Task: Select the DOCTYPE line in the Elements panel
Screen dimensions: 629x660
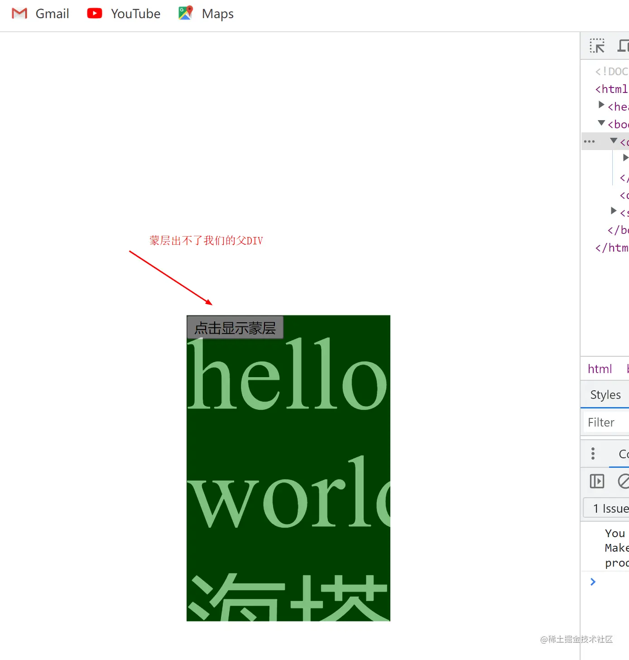Action: pyautogui.click(x=611, y=71)
